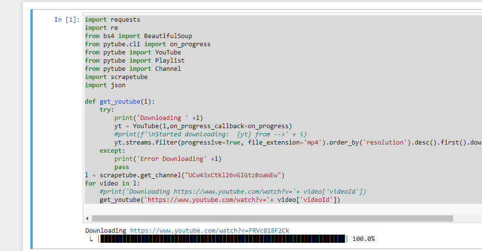Click the 100.0% progress percentage text
482x251 pixels.
(364, 239)
